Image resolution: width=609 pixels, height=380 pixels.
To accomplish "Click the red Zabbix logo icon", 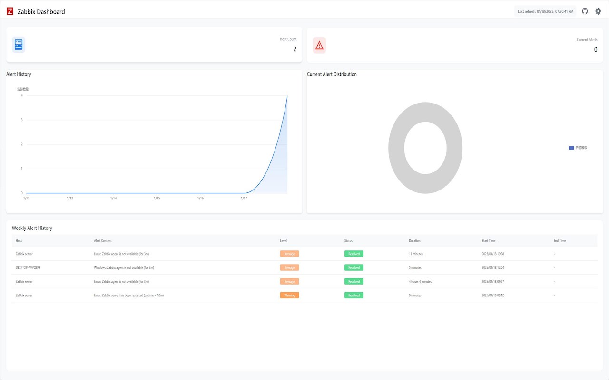I will (10, 11).
